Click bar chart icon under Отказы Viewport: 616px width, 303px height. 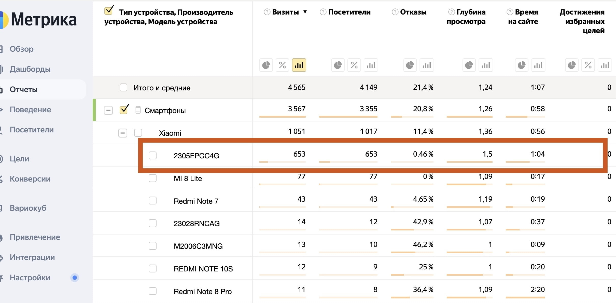pyautogui.click(x=427, y=65)
